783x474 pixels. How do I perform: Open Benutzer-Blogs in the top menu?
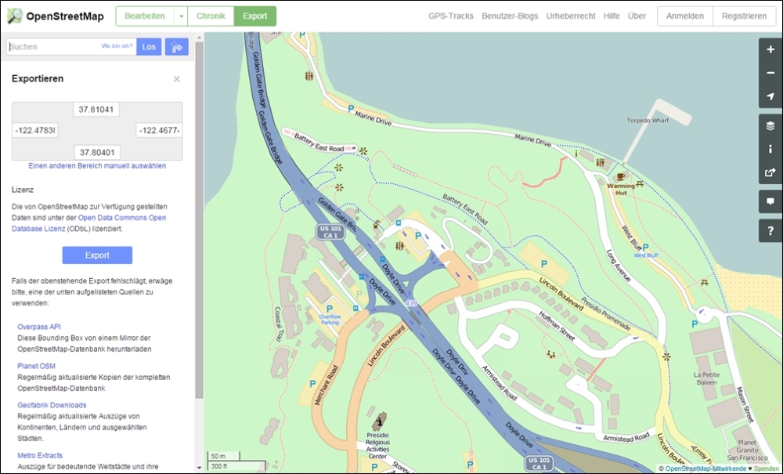pos(510,16)
